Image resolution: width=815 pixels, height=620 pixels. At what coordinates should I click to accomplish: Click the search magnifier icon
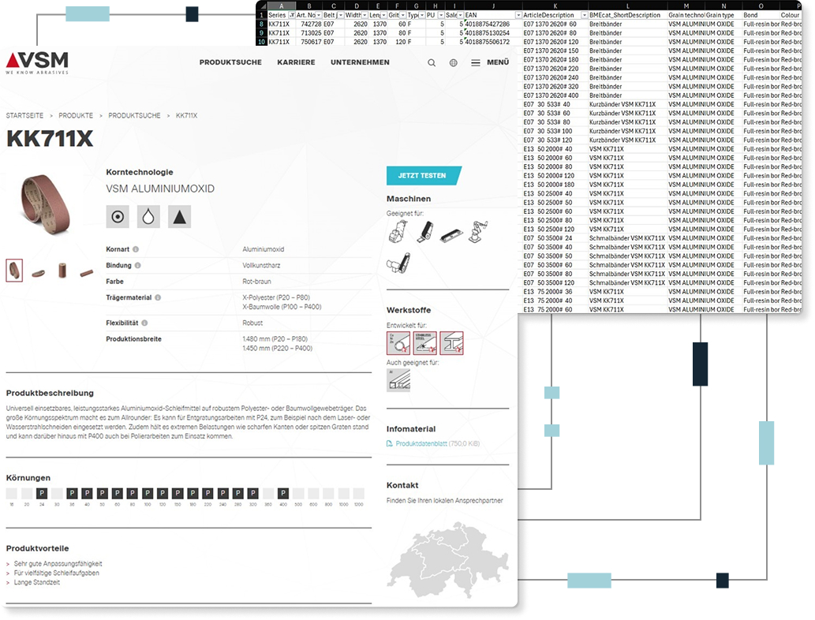click(432, 63)
